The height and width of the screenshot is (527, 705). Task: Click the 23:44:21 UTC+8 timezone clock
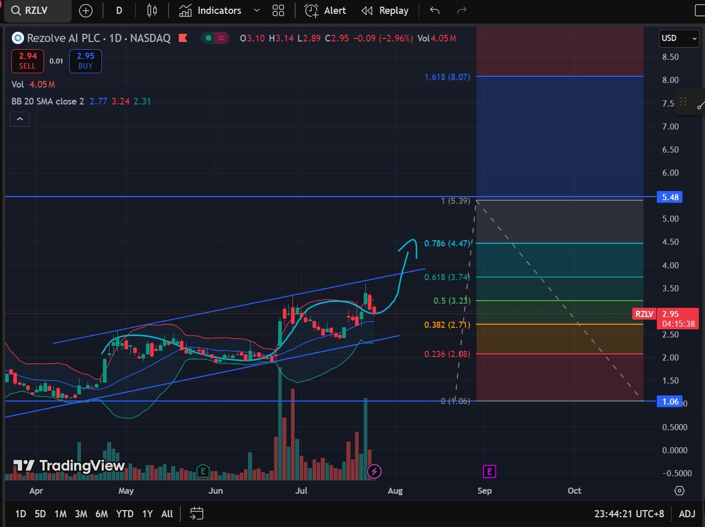(x=629, y=514)
